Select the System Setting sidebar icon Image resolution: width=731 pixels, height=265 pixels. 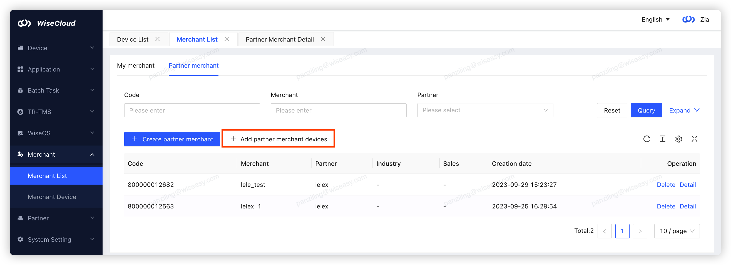(20, 239)
